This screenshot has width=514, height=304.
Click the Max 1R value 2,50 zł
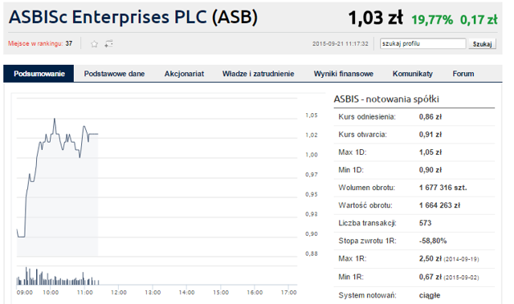tap(430, 258)
